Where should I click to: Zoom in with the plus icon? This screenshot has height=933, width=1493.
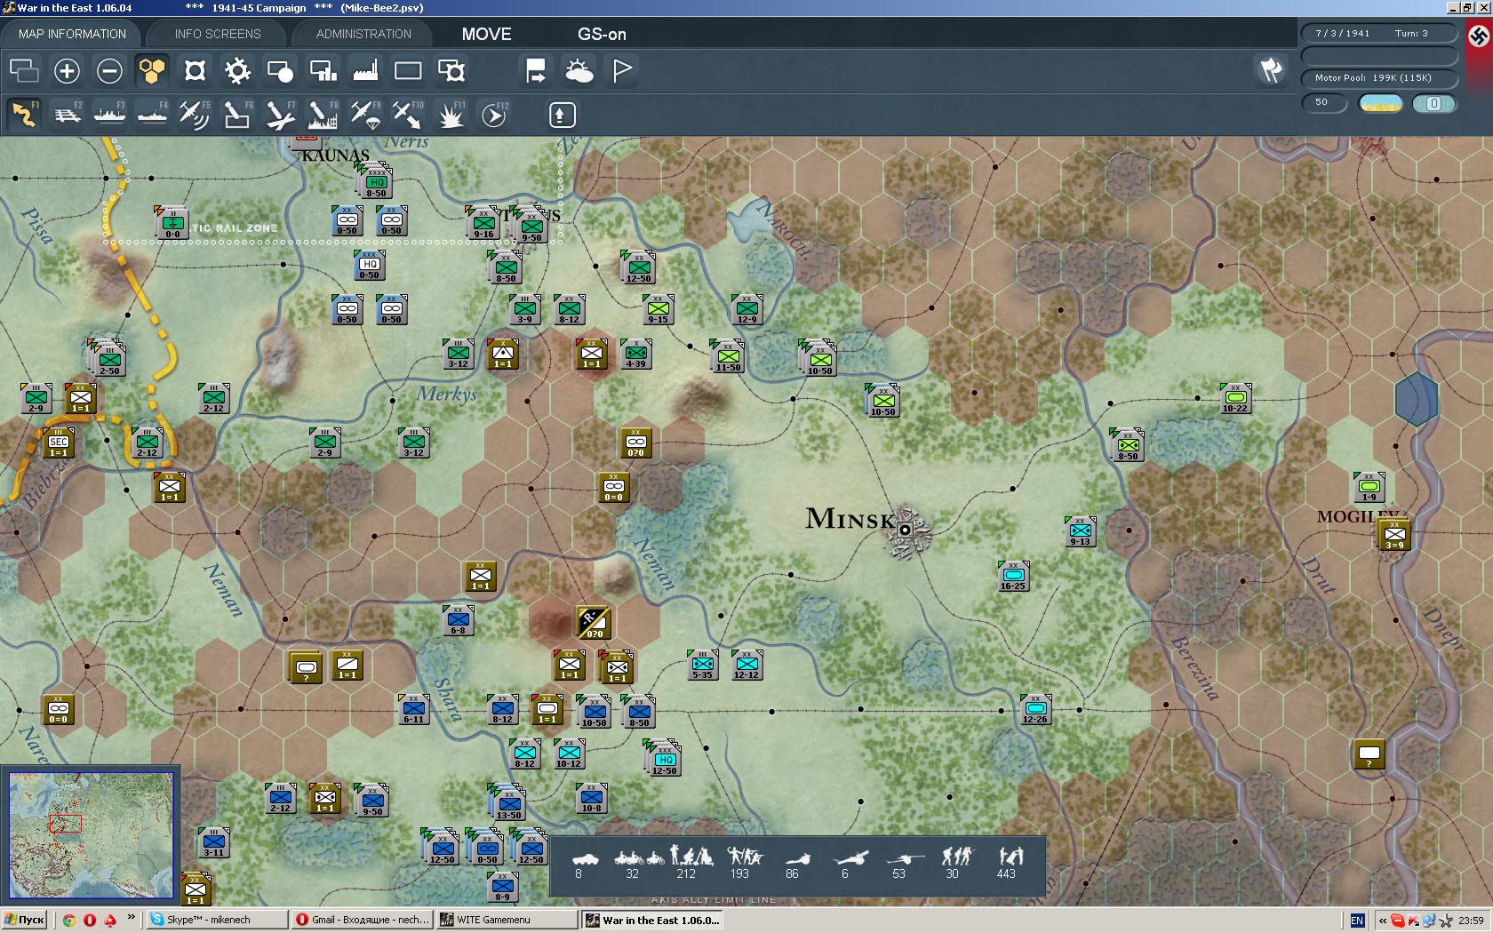[67, 70]
